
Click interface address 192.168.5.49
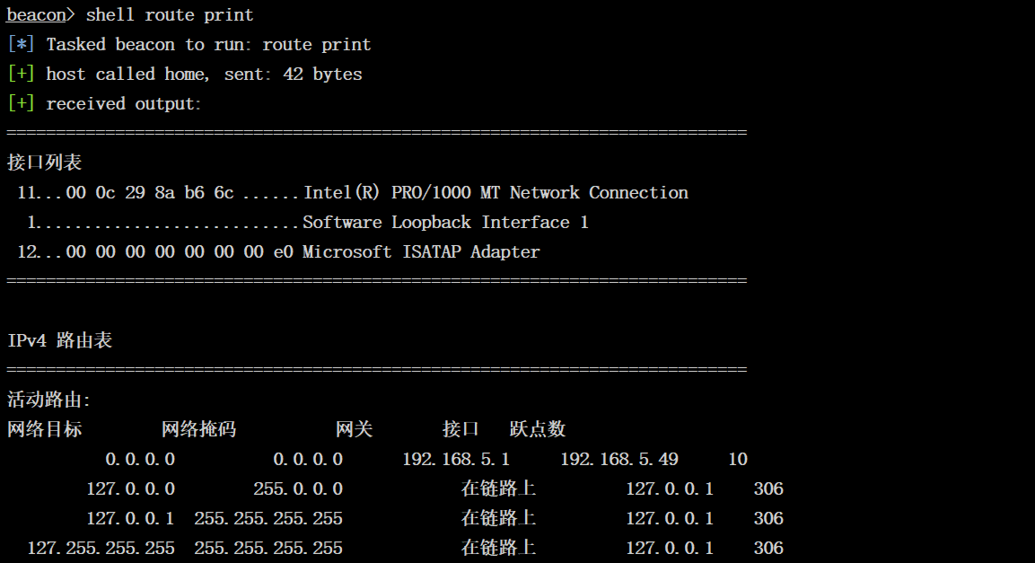[x=619, y=460]
